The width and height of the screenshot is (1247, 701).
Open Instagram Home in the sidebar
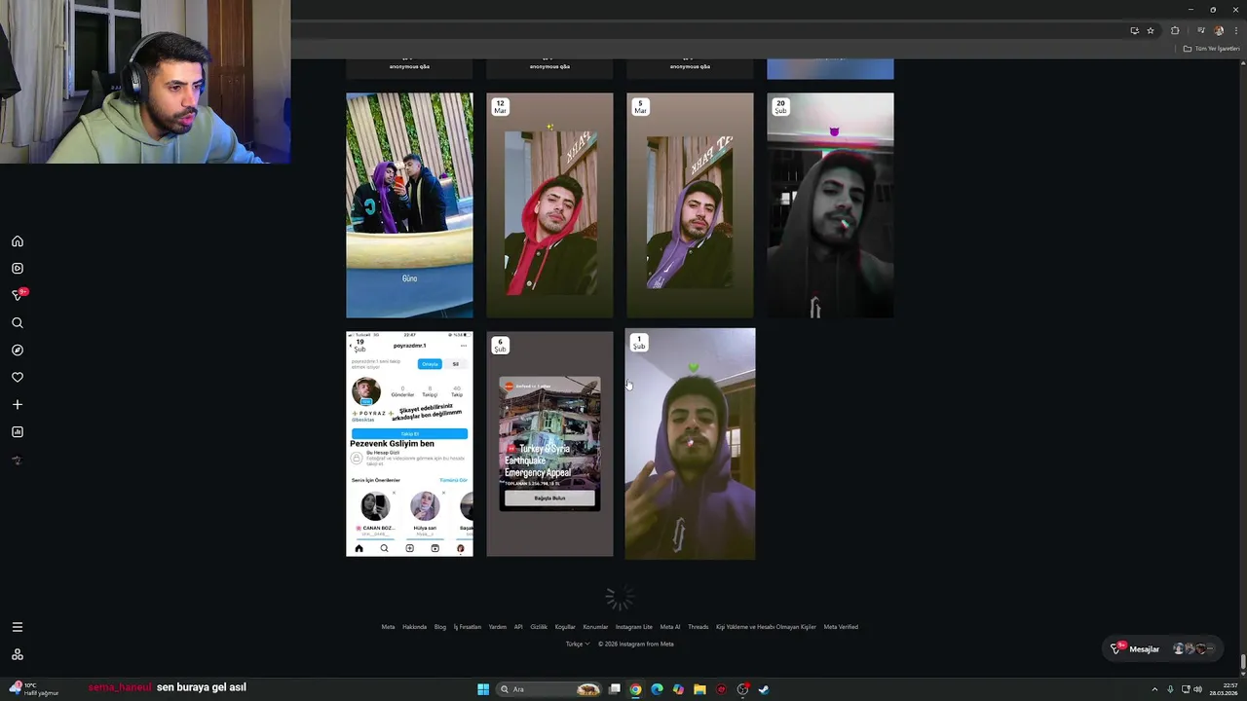click(18, 241)
